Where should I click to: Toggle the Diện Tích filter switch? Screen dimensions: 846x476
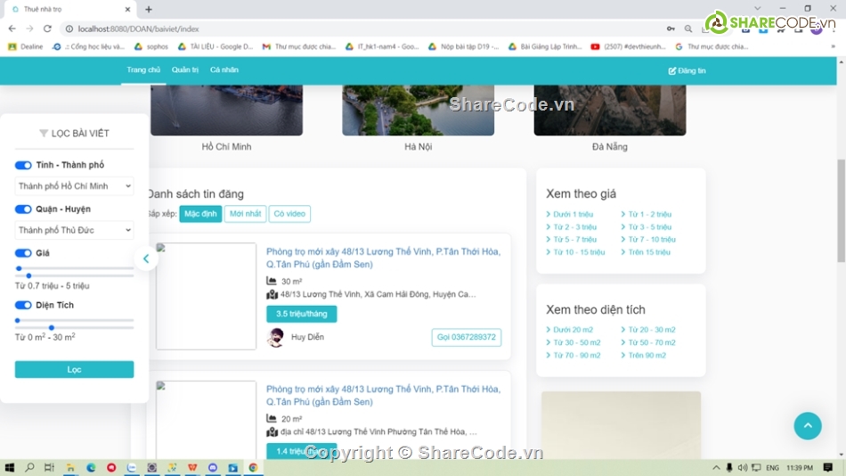pos(23,305)
